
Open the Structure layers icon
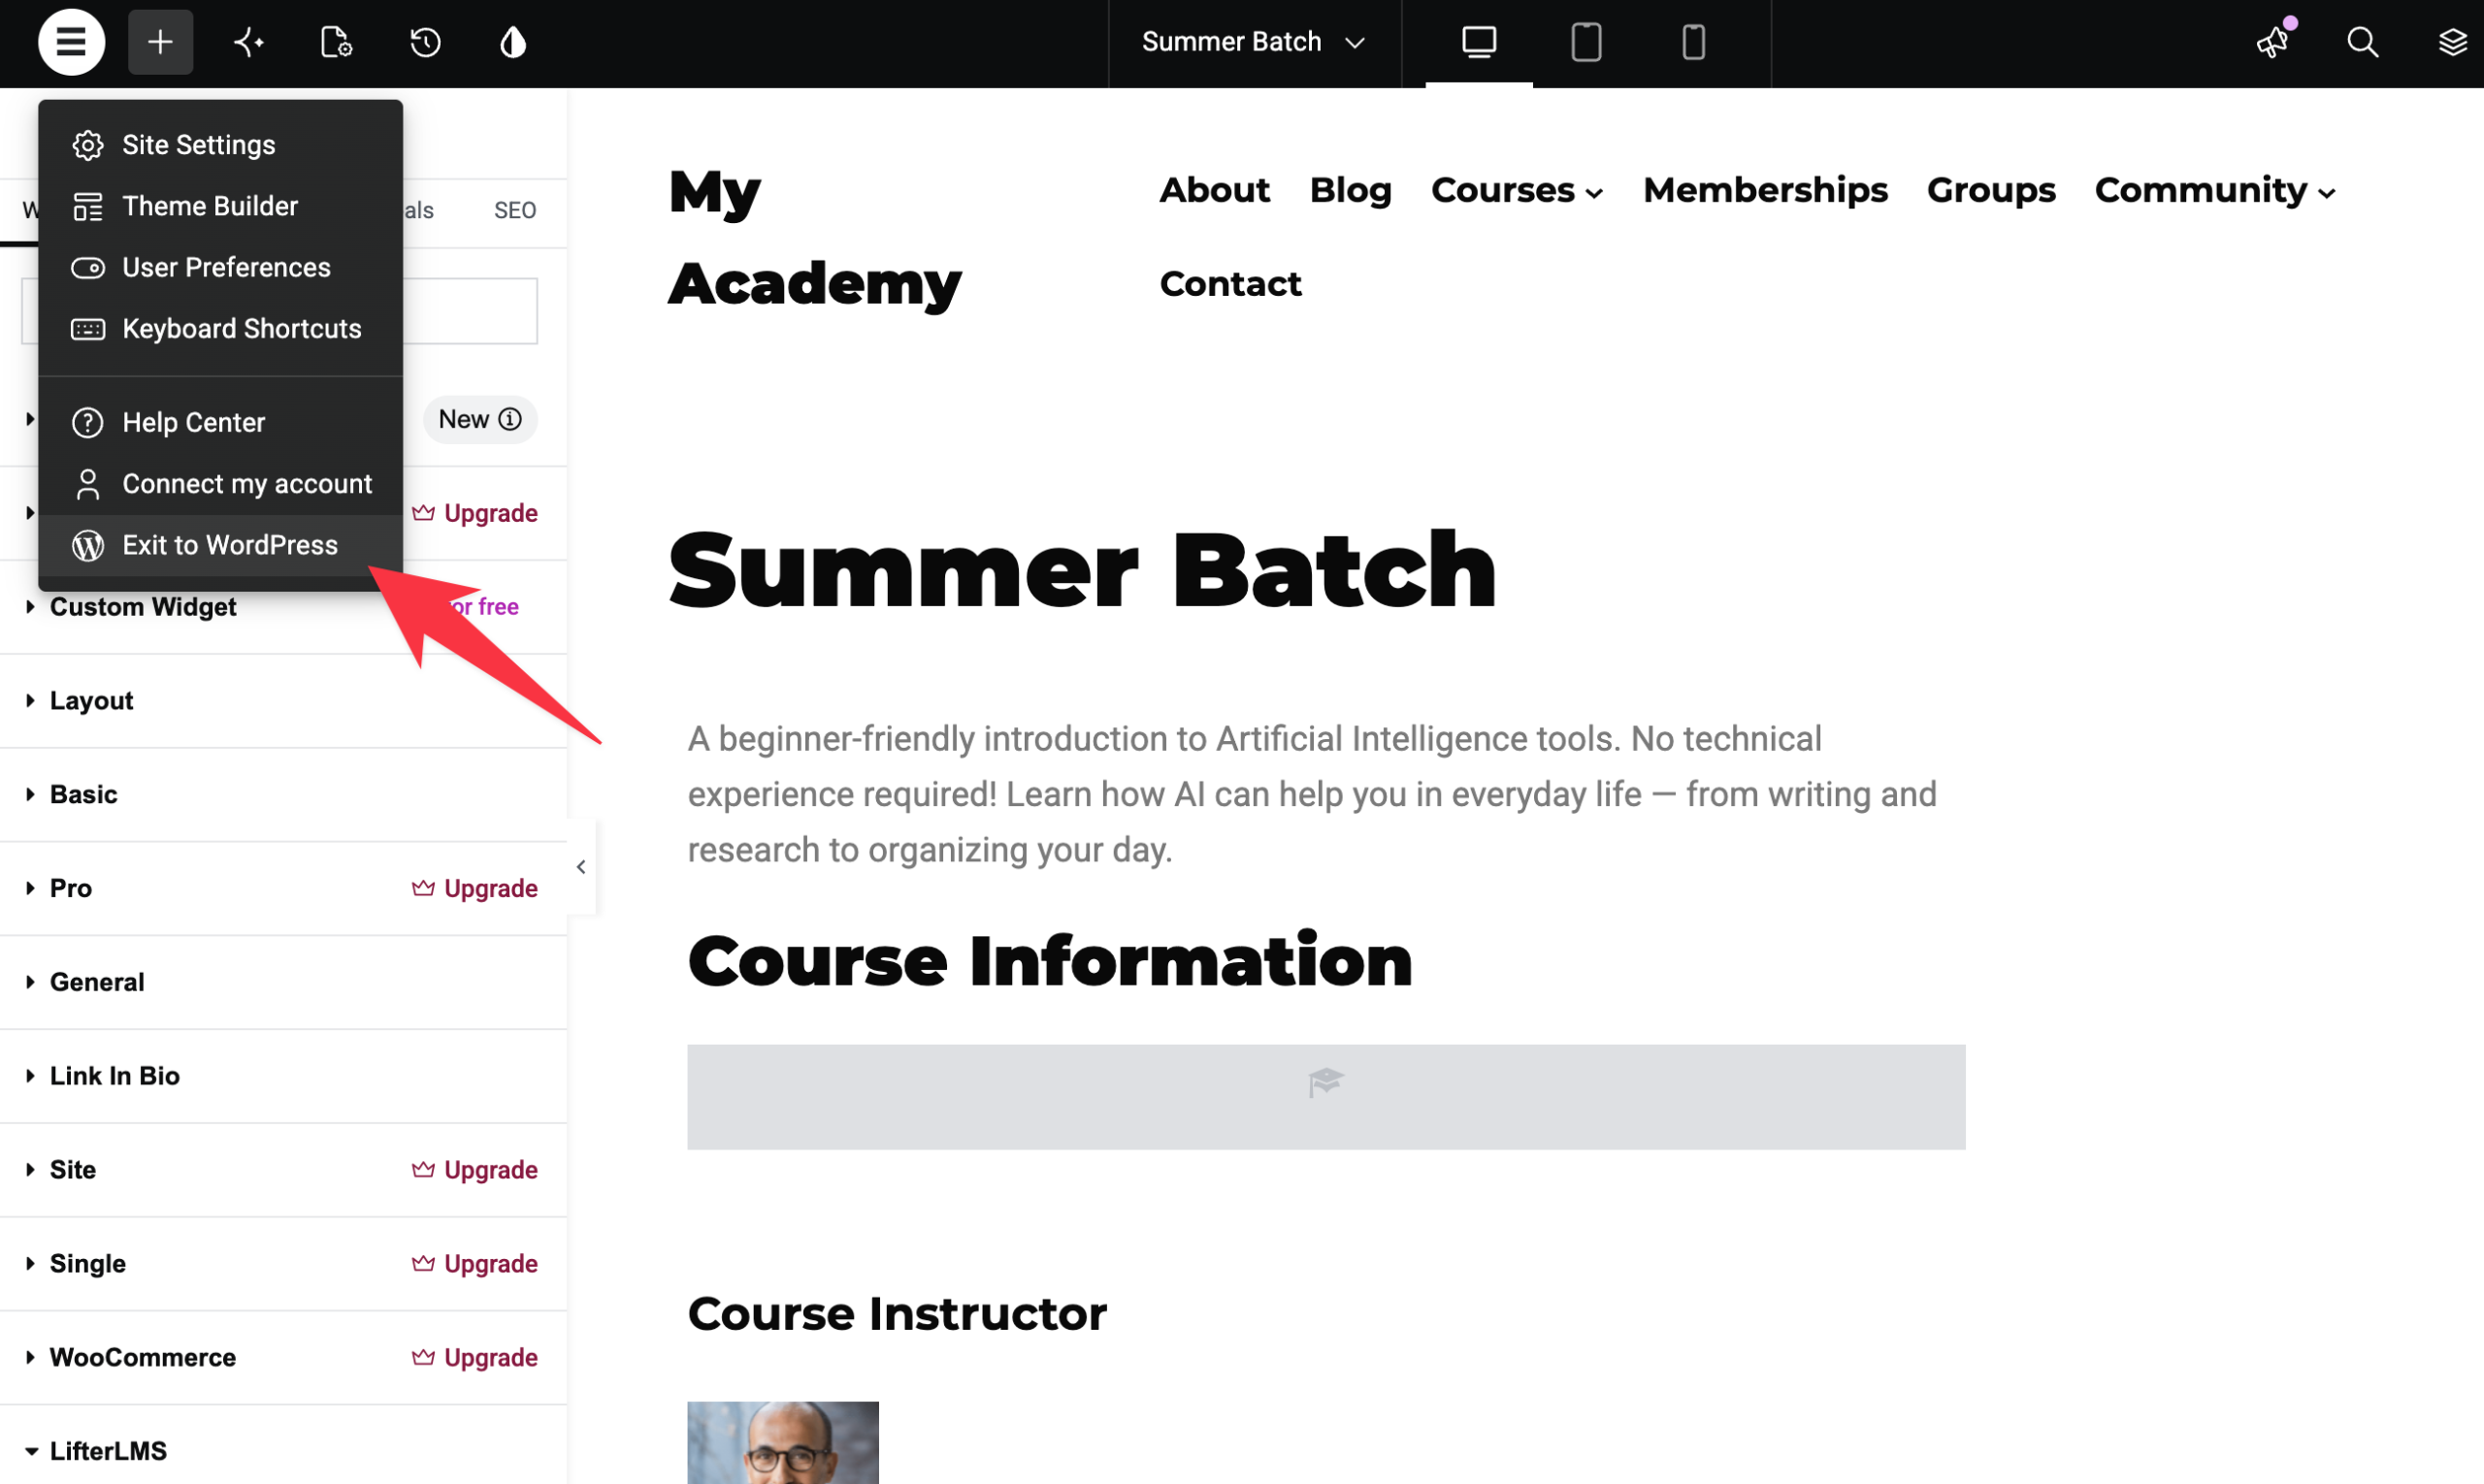[x=2452, y=42]
